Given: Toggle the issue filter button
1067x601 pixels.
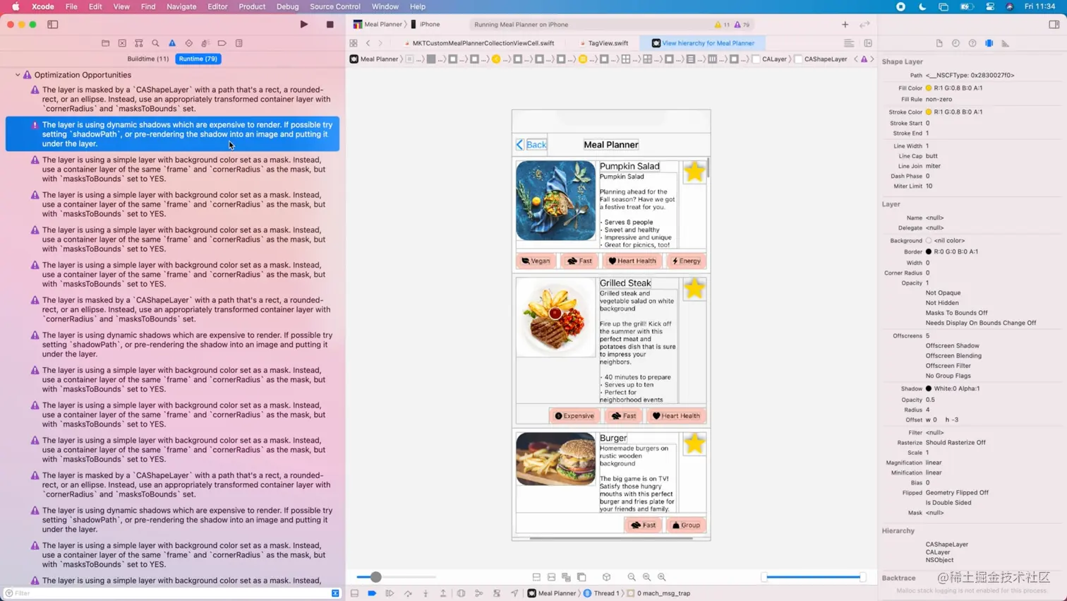Looking at the screenshot, I should (x=335, y=593).
